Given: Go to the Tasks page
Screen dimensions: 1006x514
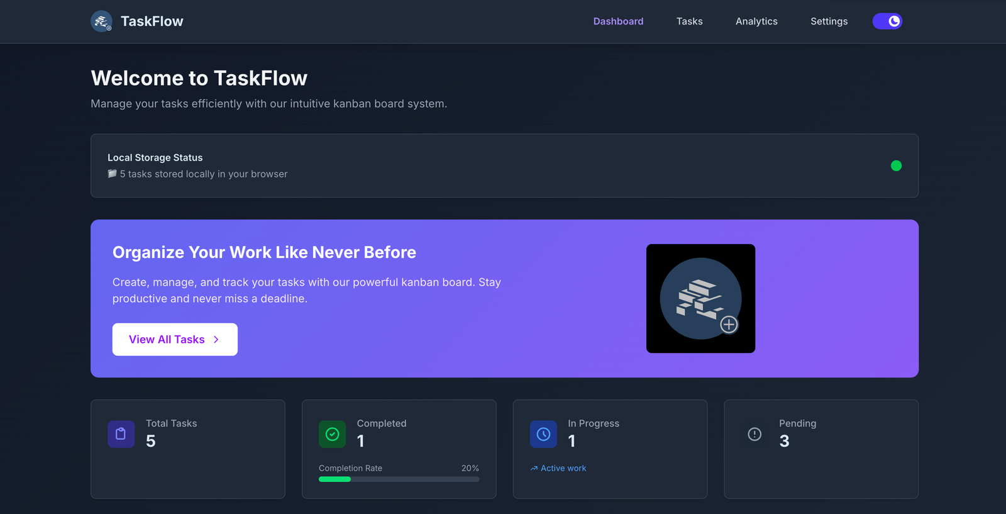Looking at the screenshot, I should [x=689, y=21].
